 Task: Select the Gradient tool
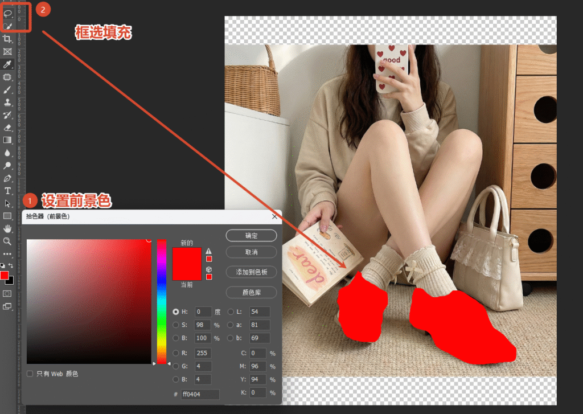point(8,140)
